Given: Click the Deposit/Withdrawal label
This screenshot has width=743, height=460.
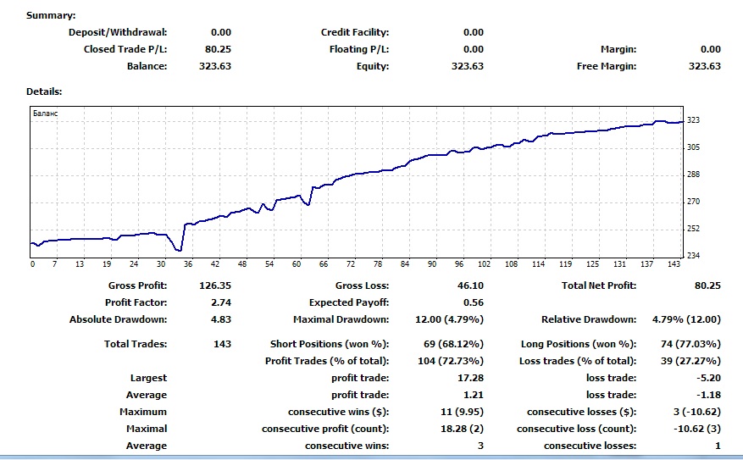Looking at the screenshot, I should pyautogui.click(x=118, y=33).
